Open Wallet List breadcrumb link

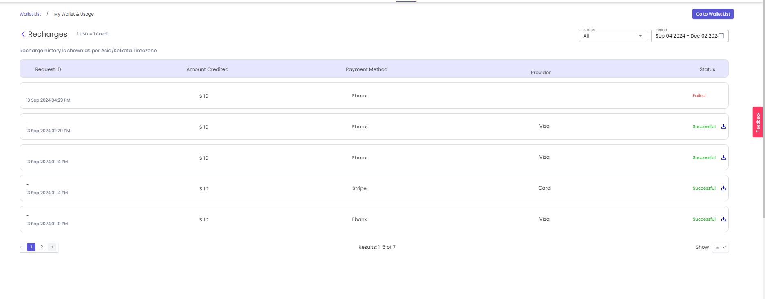tap(30, 14)
